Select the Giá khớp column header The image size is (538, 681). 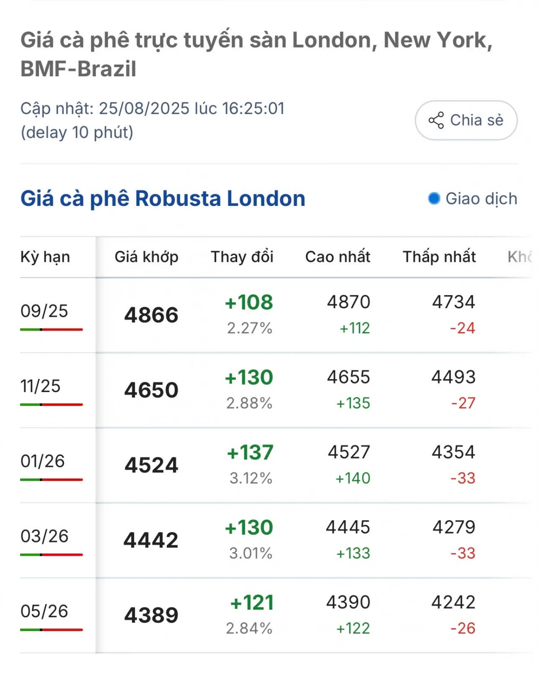[x=147, y=257]
